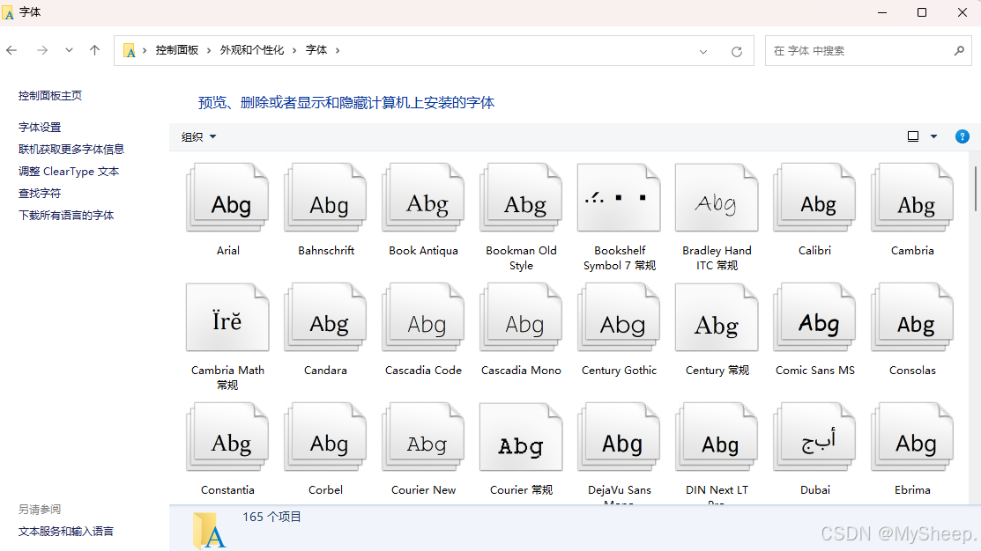The height and width of the screenshot is (551, 981).
Task: Select the Cascadia Mono font icon
Action: (x=521, y=318)
